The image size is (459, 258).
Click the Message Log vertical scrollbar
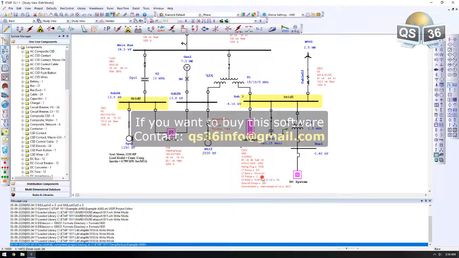430,224
